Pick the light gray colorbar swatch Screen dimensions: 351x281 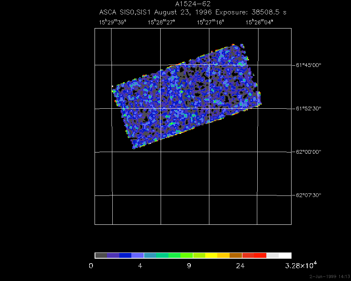[x=273, y=255]
